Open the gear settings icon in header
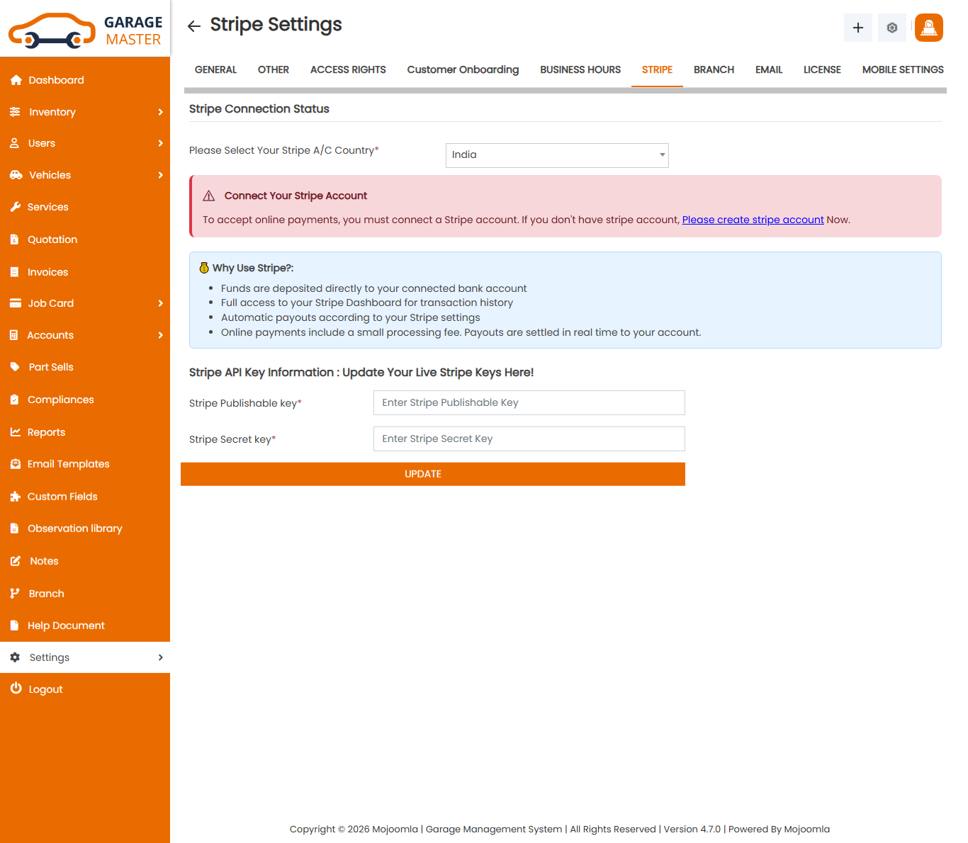 tap(891, 28)
